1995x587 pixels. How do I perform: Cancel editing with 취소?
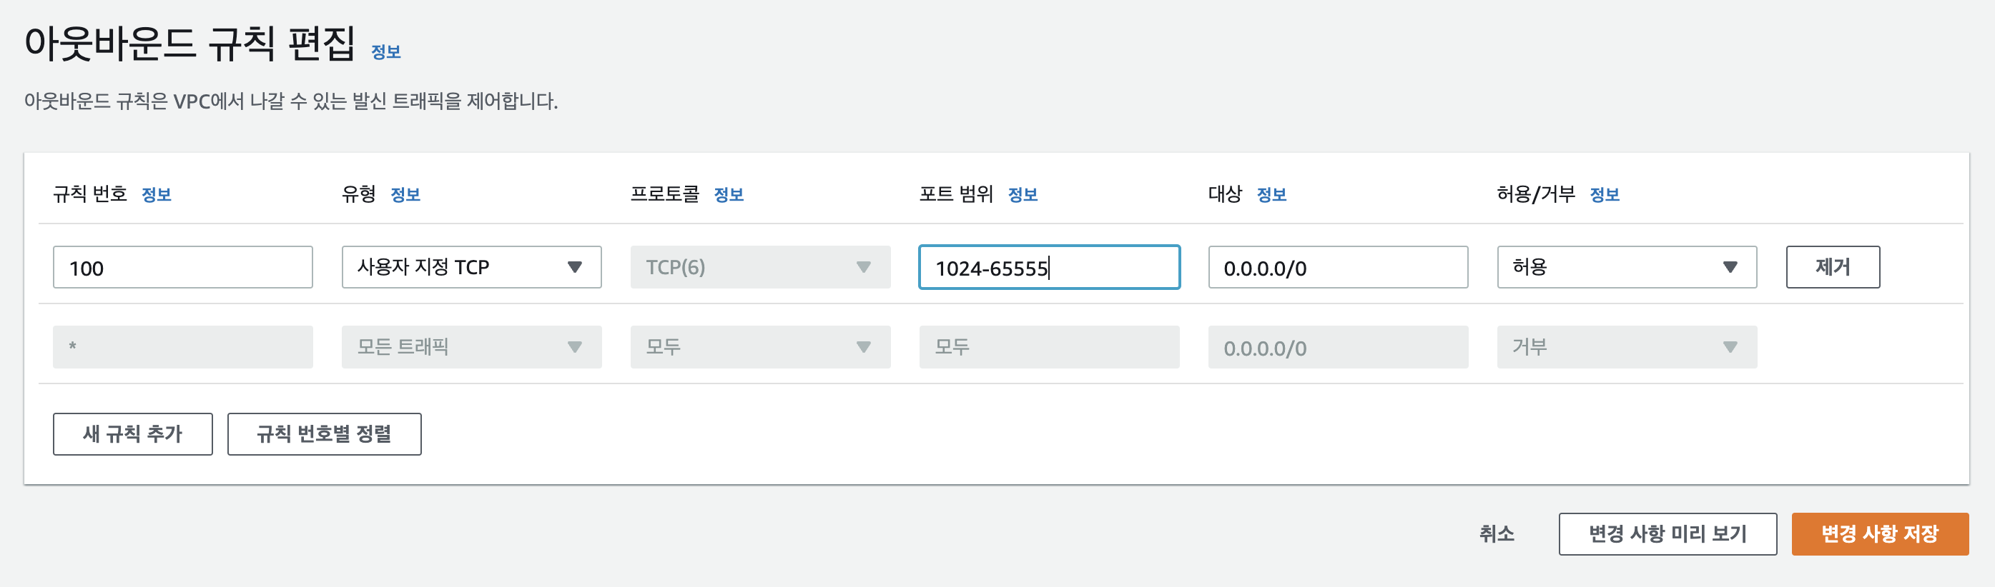1497,534
